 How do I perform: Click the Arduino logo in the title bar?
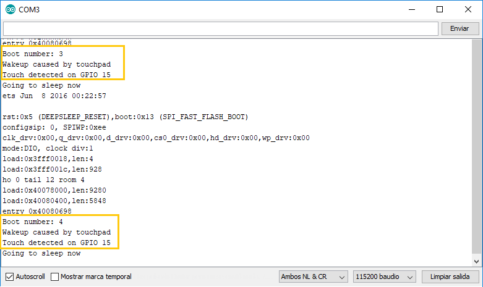9,9
